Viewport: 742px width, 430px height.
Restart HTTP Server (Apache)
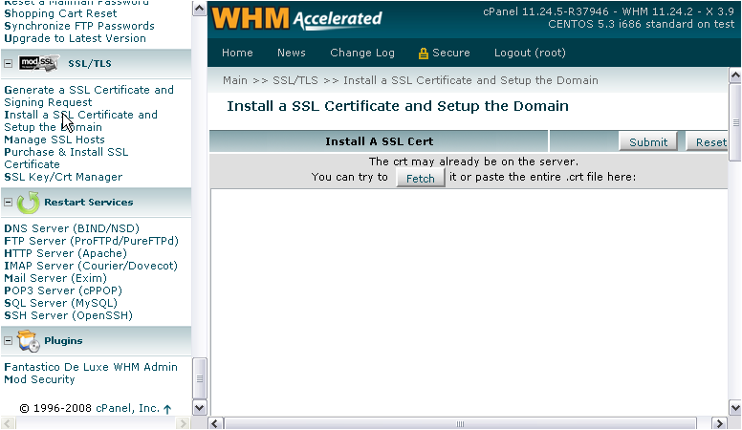(x=65, y=253)
